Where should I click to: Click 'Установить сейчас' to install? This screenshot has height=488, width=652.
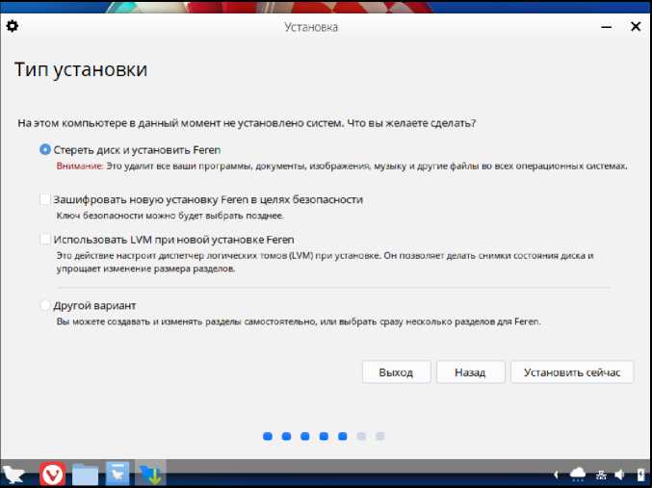pos(572,372)
